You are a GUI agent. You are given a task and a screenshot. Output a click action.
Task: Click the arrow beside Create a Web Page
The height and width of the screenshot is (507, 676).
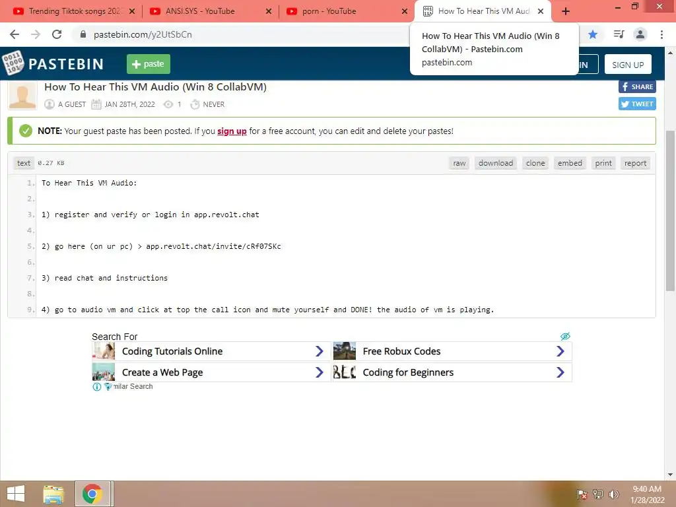320,372
